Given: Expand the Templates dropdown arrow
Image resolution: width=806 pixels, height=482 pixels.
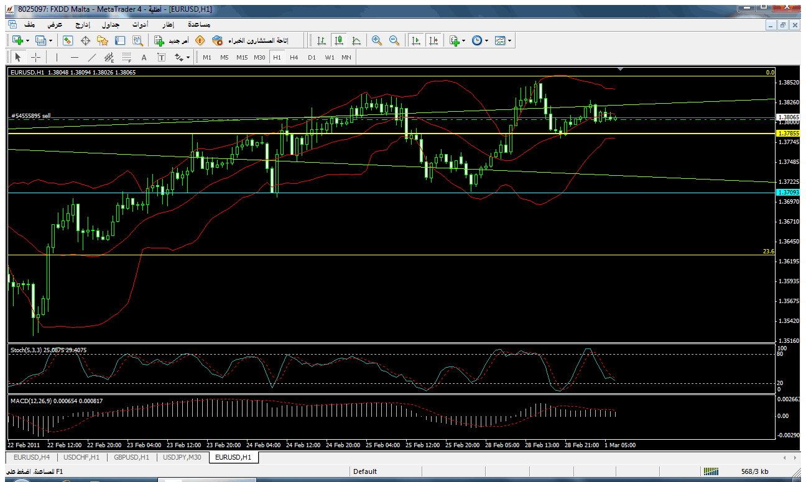Looking at the screenshot, I should coord(511,40).
